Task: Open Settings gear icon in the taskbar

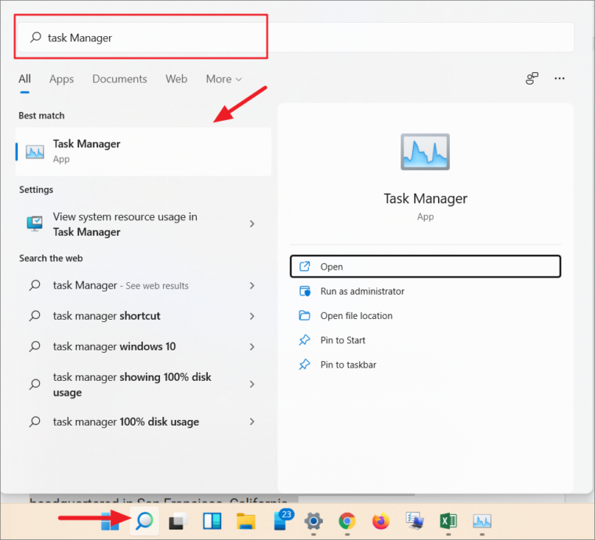Action: (x=314, y=521)
